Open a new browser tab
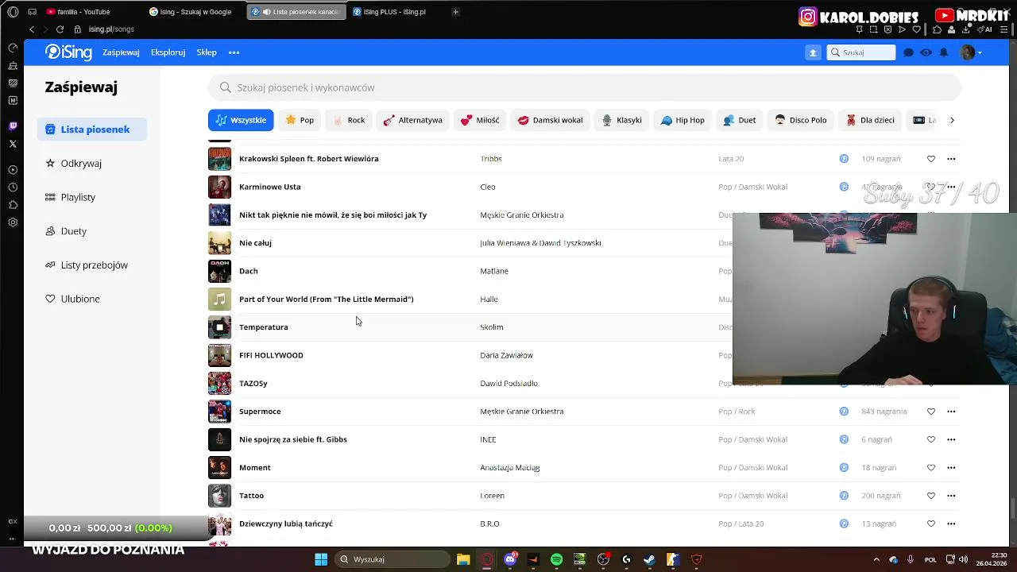 coord(455,12)
